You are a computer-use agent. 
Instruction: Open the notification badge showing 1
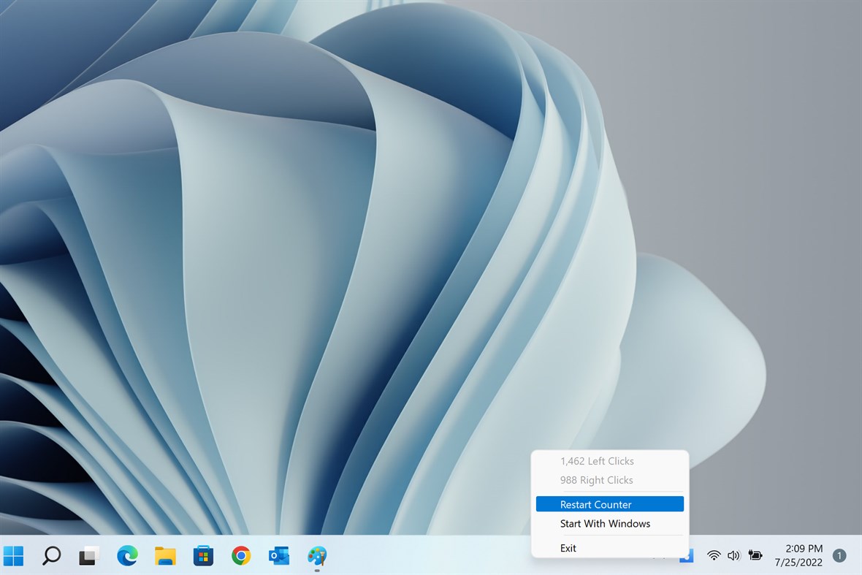coord(839,556)
